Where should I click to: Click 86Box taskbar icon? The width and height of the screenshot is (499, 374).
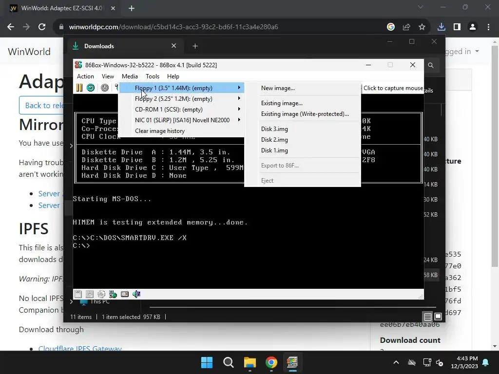pos(292,362)
